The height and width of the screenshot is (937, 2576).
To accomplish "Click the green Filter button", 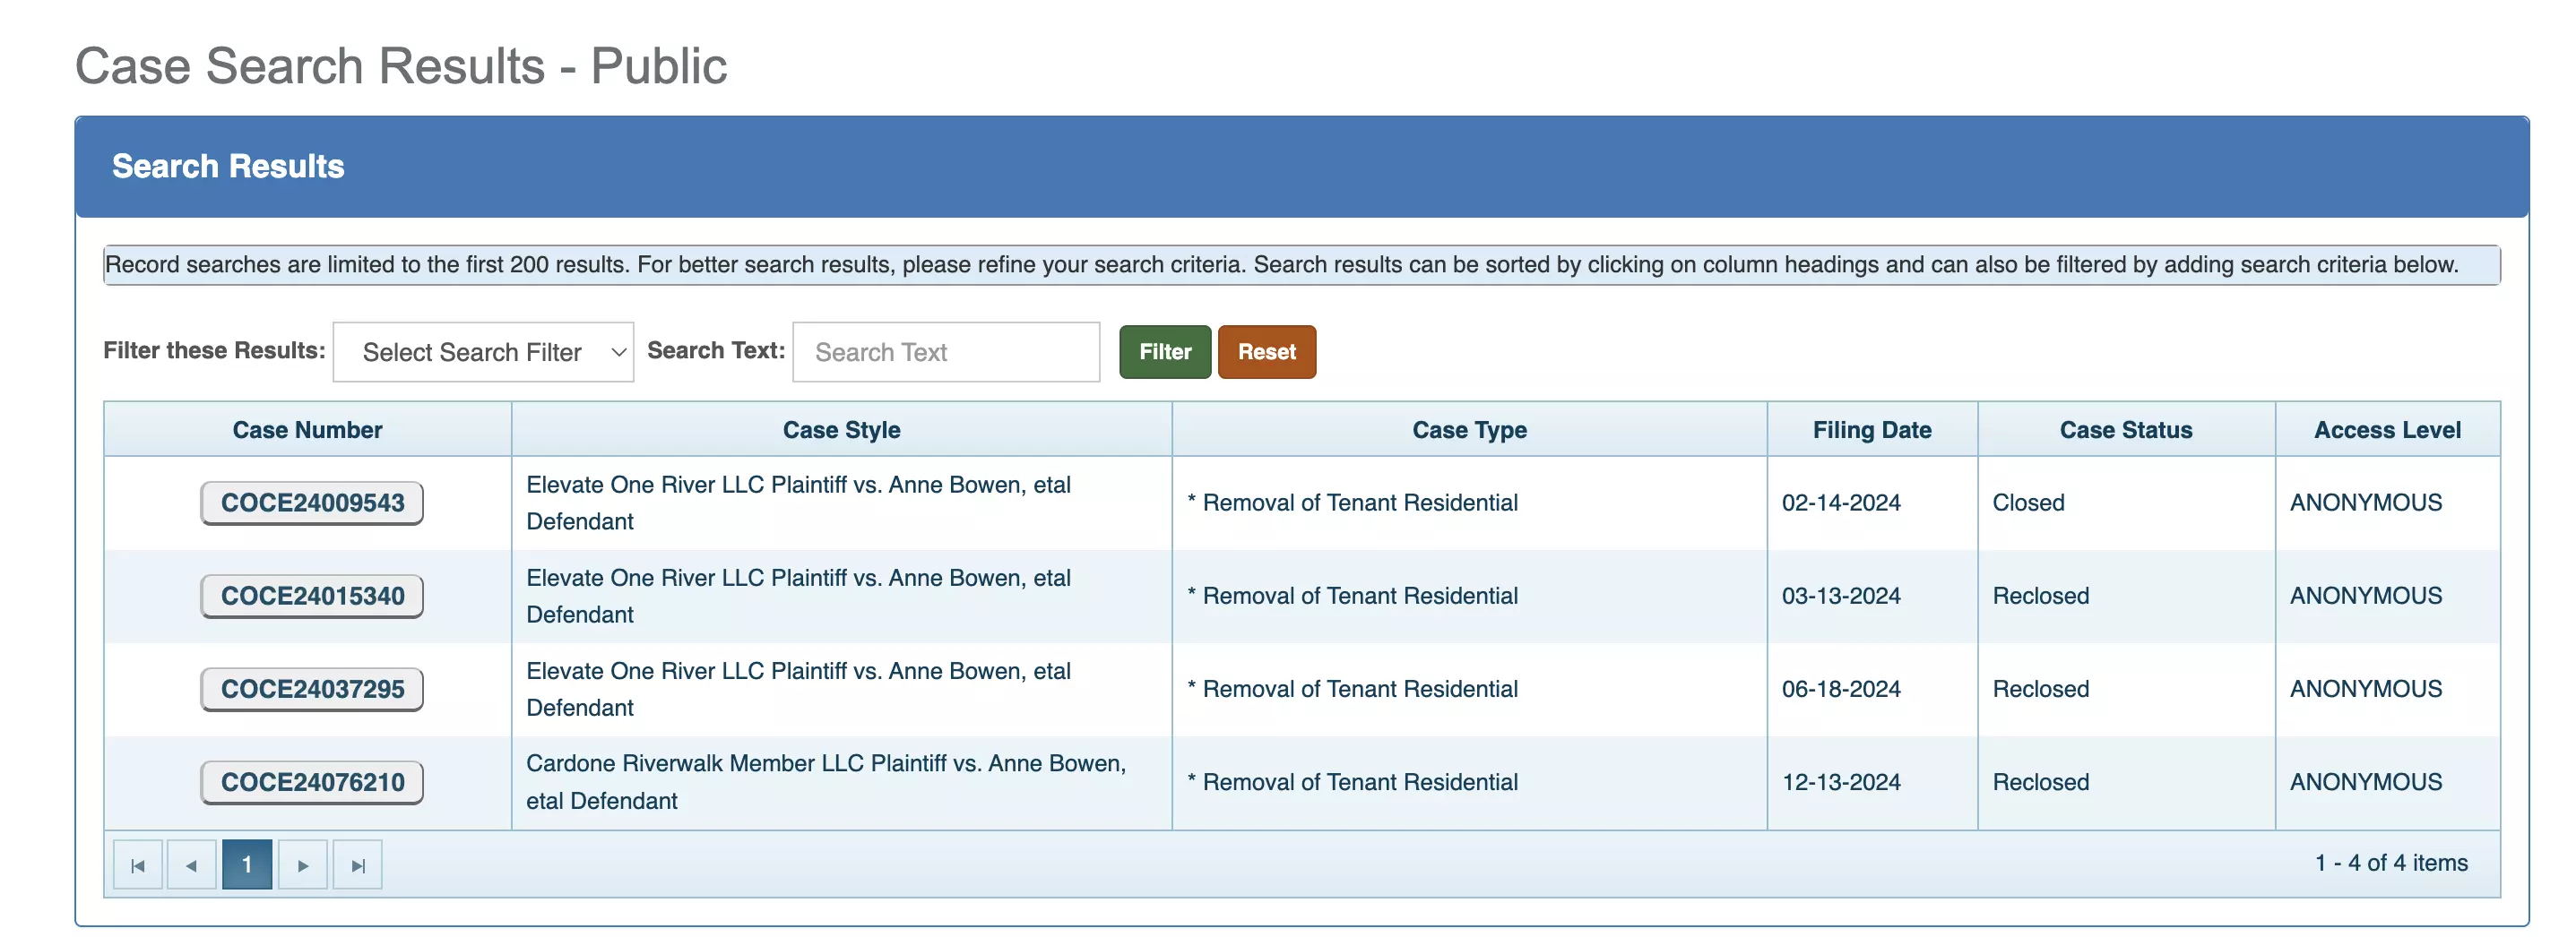I will (1165, 352).
